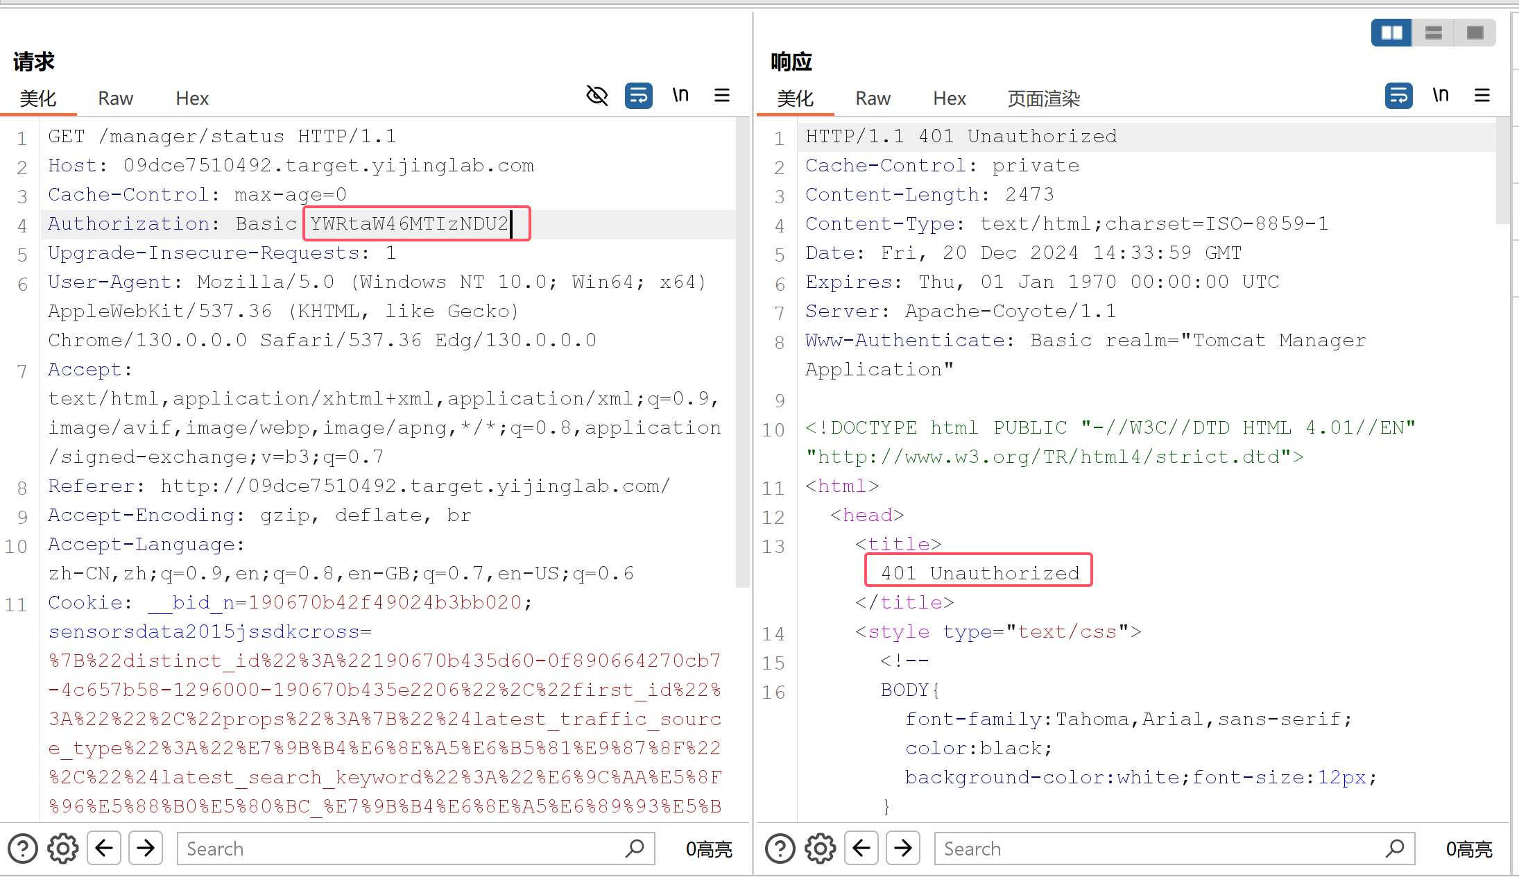Open request panel hamburger menu
The width and height of the screenshot is (1519, 877).
click(722, 95)
